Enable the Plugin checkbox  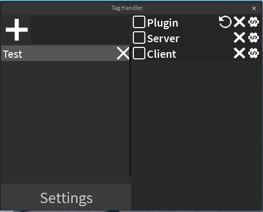pos(139,22)
